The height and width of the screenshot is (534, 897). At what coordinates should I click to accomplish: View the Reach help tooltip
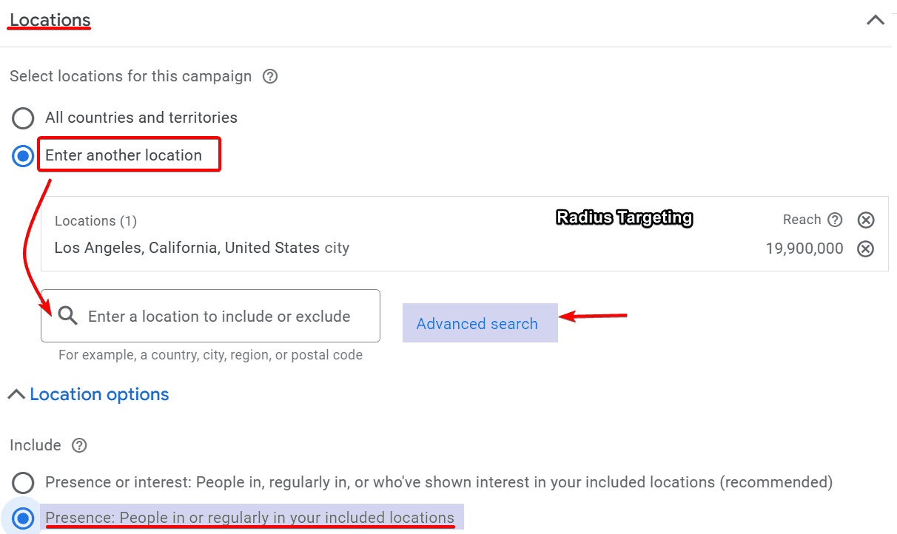pyautogui.click(x=834, y=220)
